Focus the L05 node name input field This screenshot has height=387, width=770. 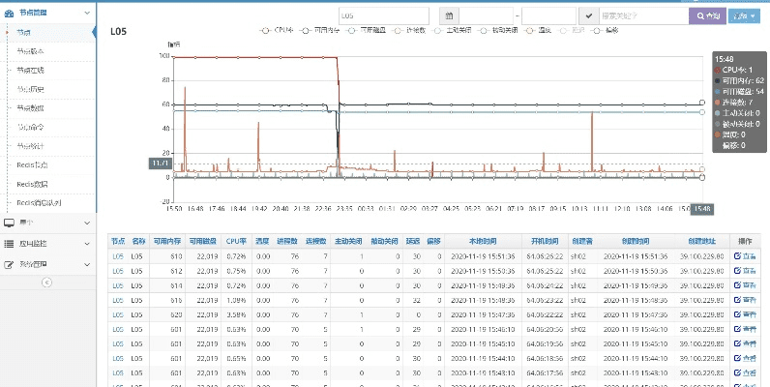click(383, 16)
